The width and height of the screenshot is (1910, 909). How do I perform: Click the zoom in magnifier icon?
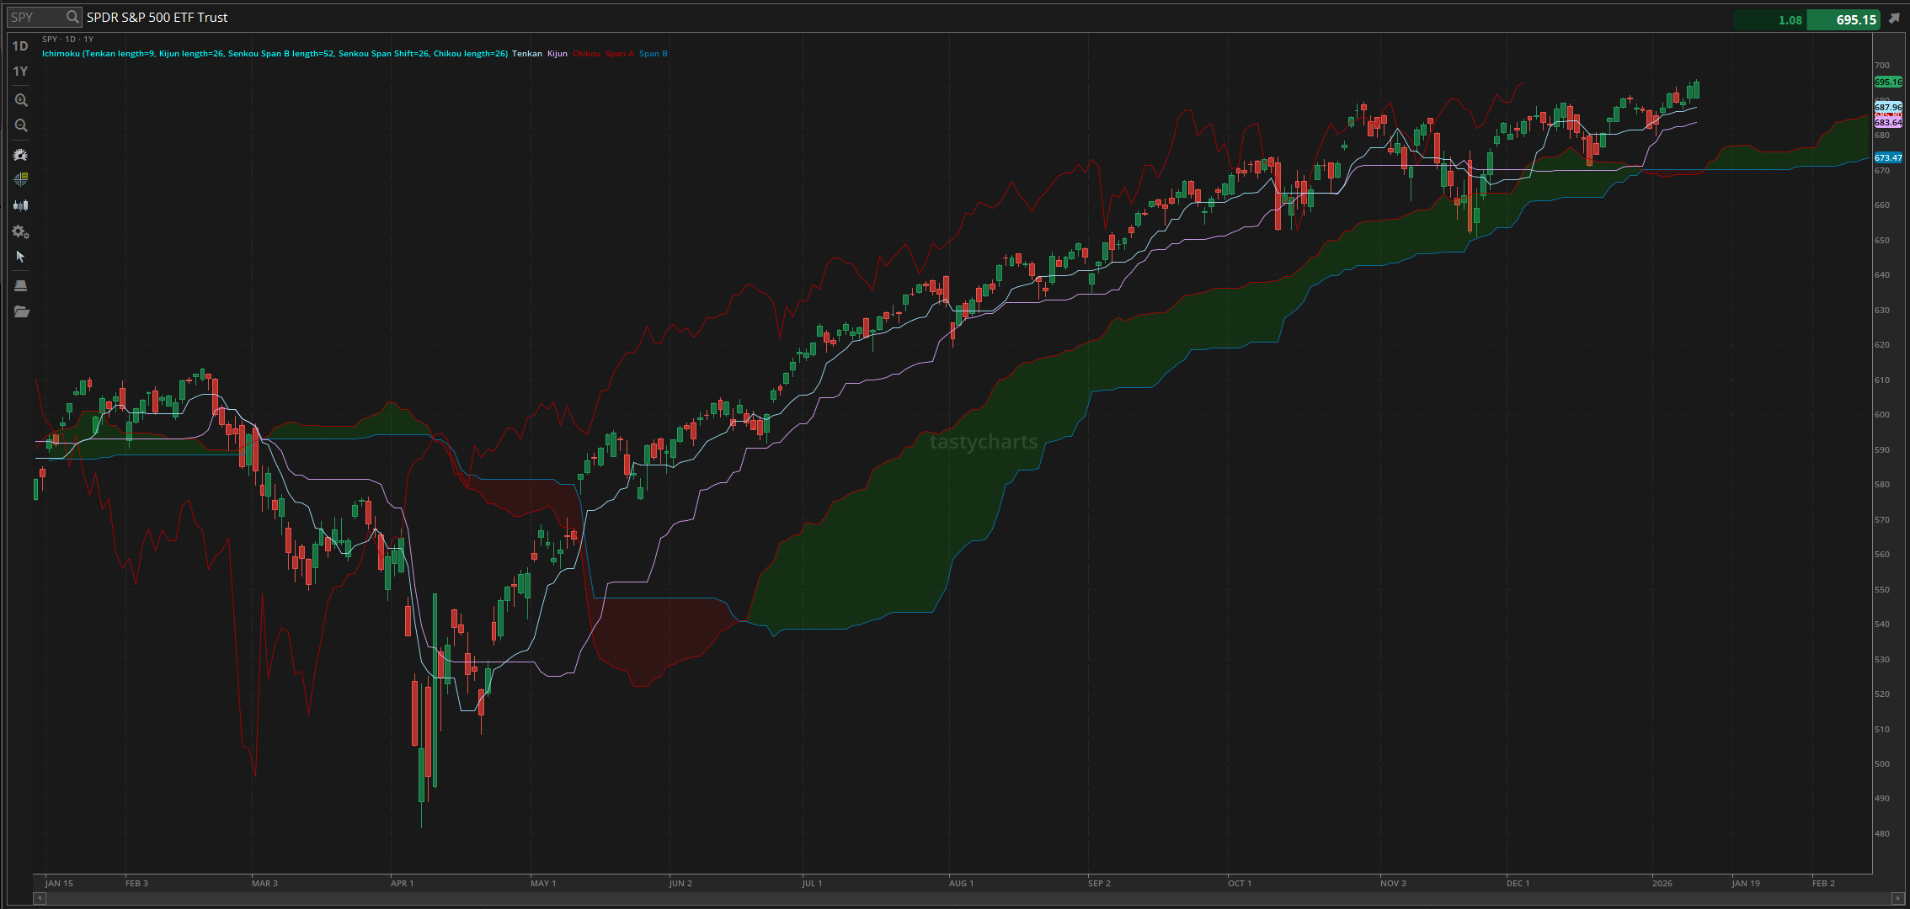21,100
